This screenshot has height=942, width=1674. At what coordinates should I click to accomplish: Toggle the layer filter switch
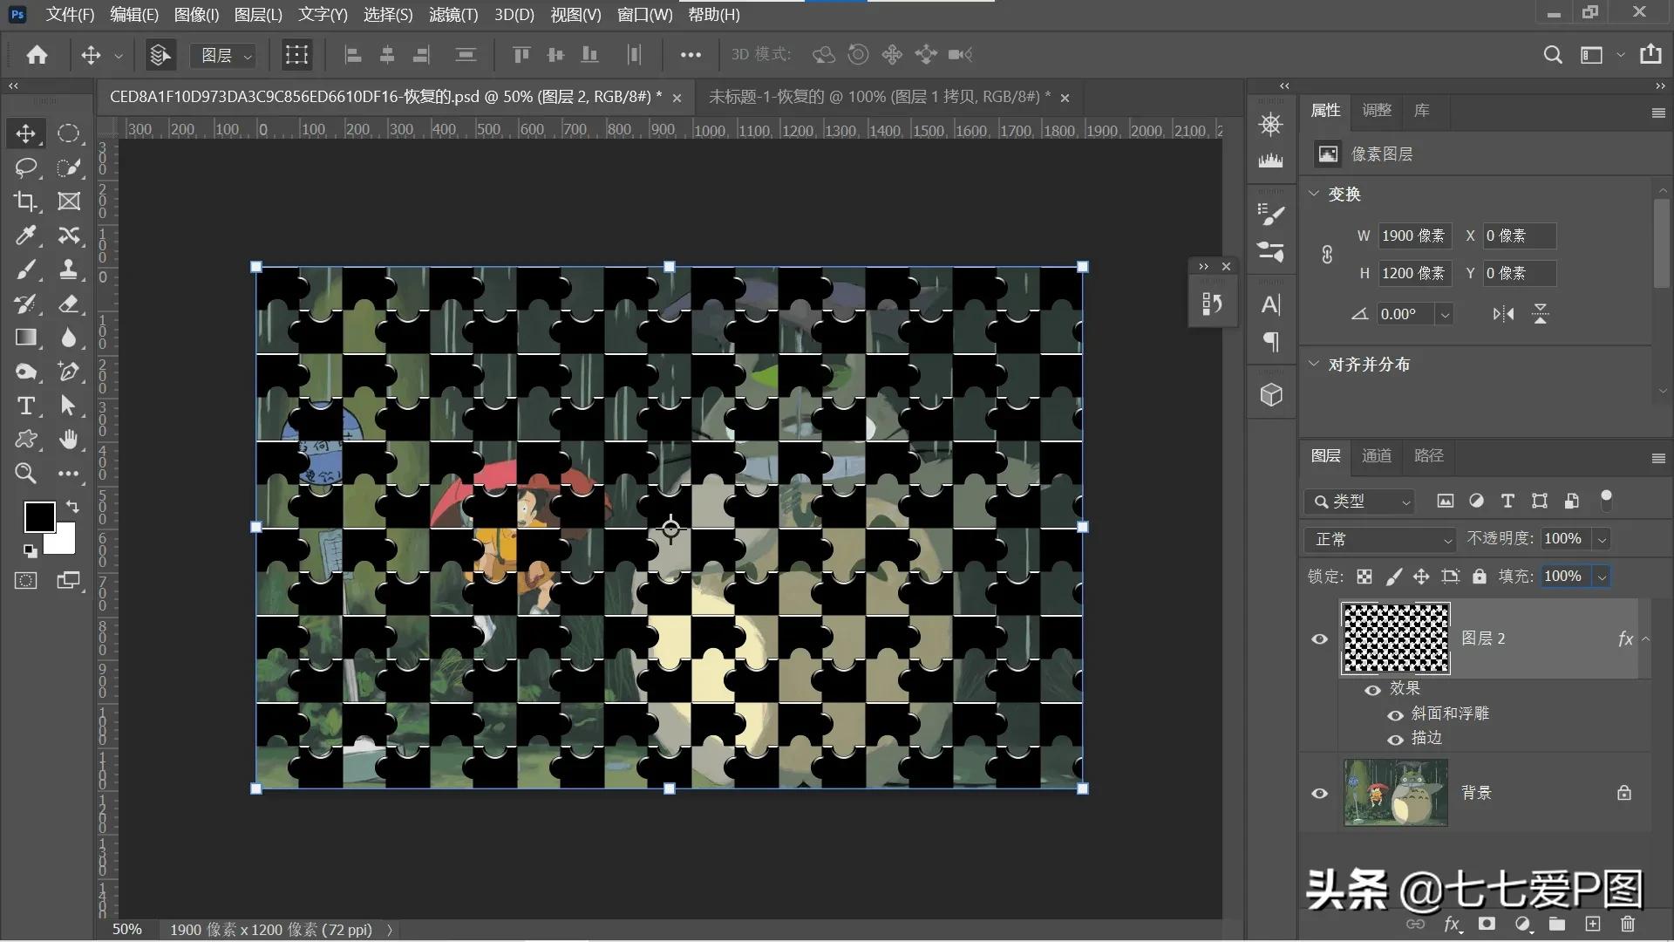click(x=1606, y=500)
